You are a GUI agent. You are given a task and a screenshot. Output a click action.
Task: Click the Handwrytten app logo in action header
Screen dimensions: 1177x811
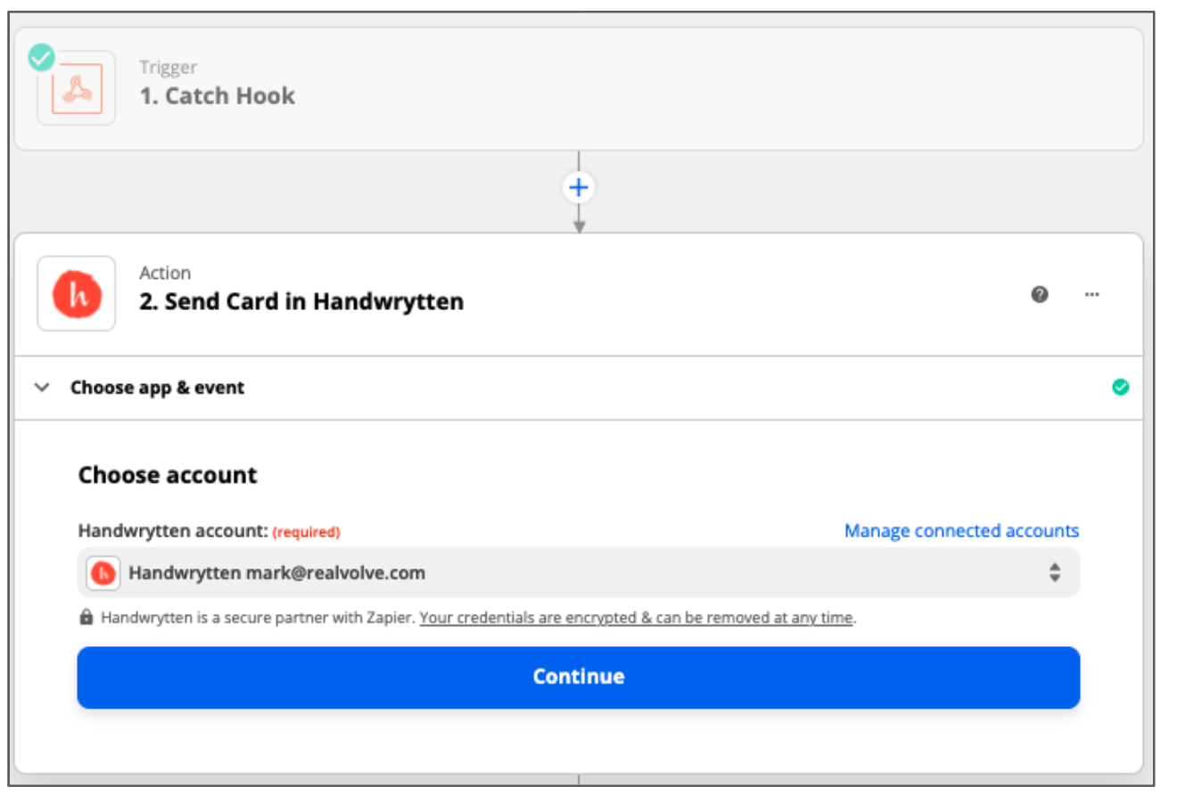(77, 294)
